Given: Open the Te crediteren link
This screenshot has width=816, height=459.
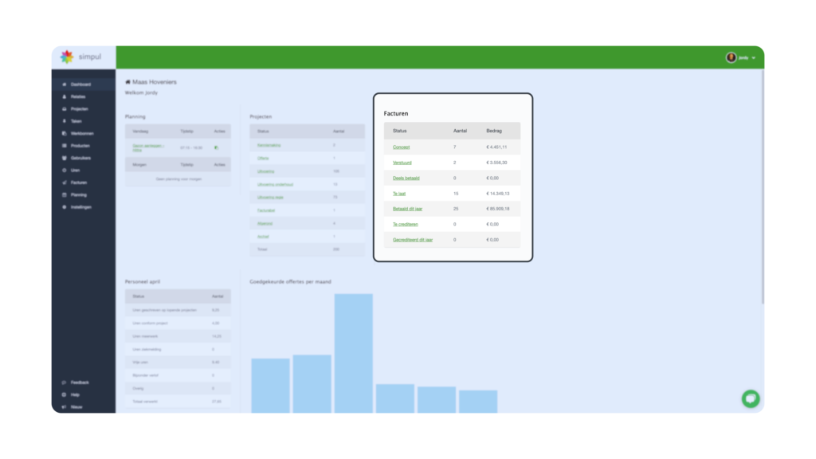Looking at the screenshot, I should tap(406, 224).
